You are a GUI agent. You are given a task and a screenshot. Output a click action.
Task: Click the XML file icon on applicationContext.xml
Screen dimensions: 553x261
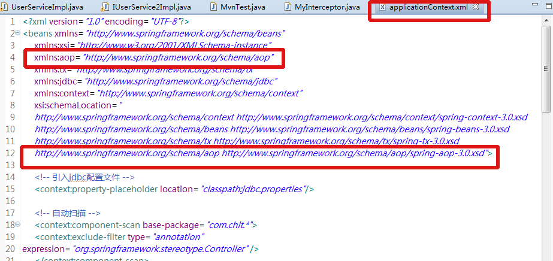coord(382,7)
